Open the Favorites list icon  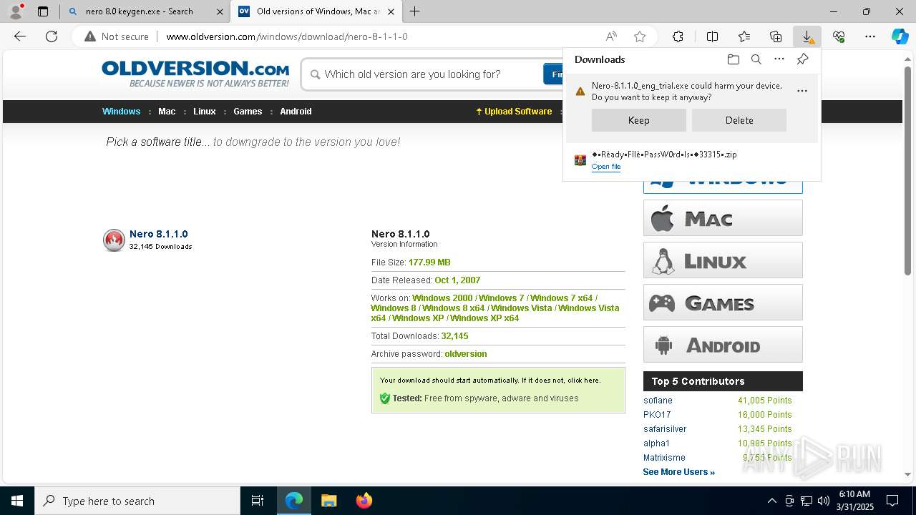pyautogui.click(x=744, y=36)
